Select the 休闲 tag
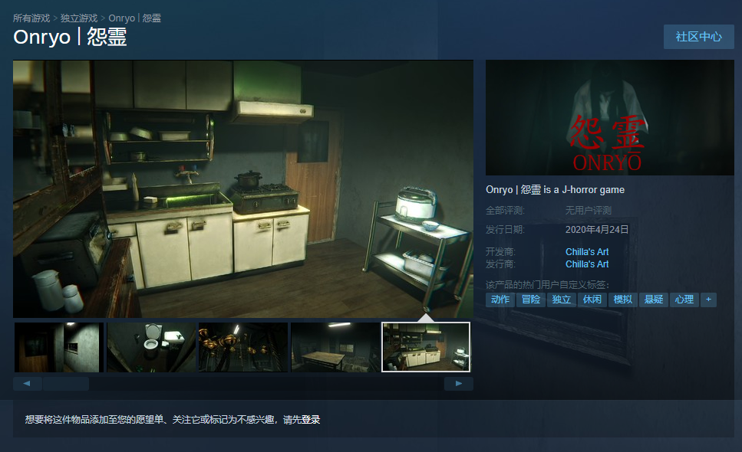 [592, 300]
